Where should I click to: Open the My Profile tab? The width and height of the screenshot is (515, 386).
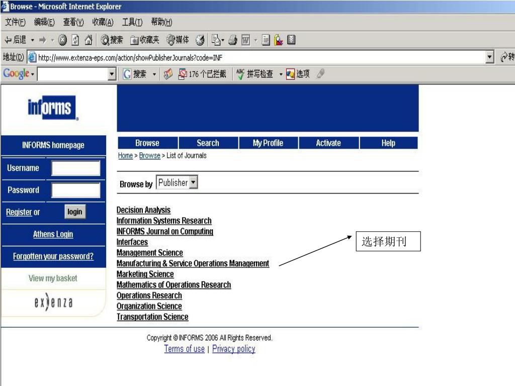tap(269, 143)
